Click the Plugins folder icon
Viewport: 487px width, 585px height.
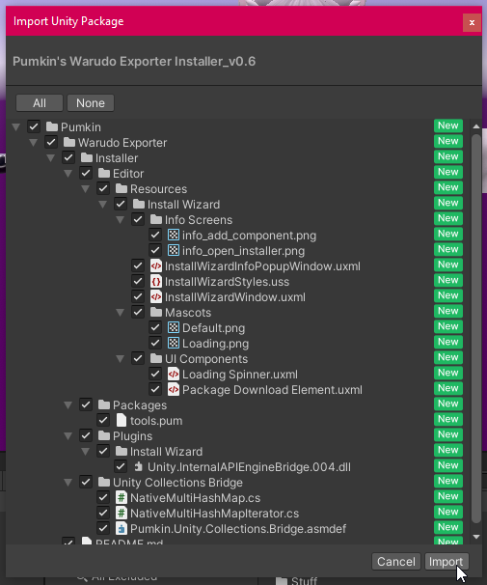[104, 435]
